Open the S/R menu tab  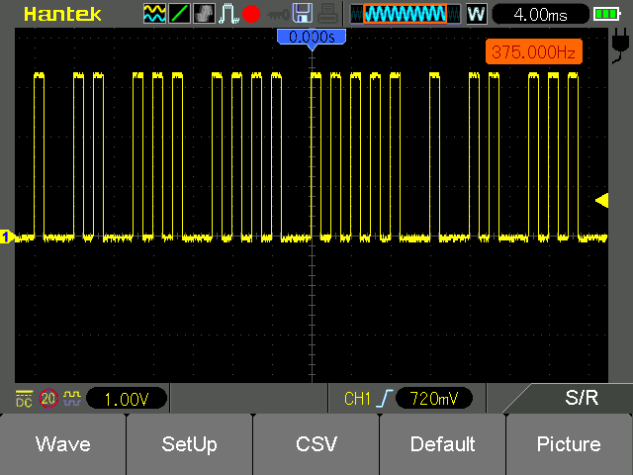(582, 398)
